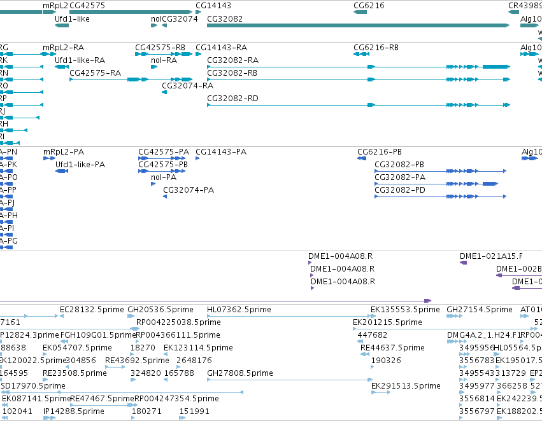
Task: Click the CG32082 gene bar in gene track
Action: [x=358, y=25]
